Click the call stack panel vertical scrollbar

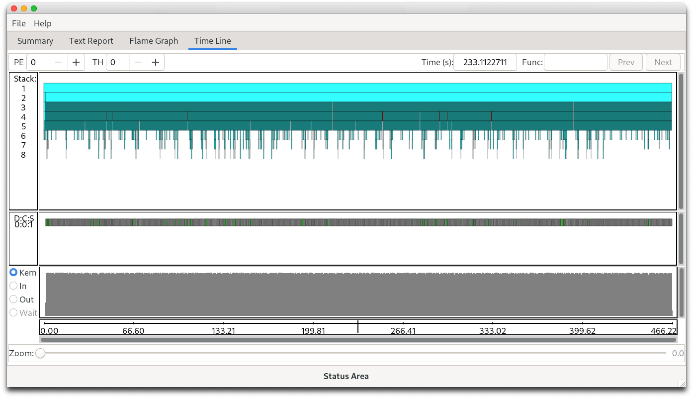pyautogui.click(x=681, y=141)
